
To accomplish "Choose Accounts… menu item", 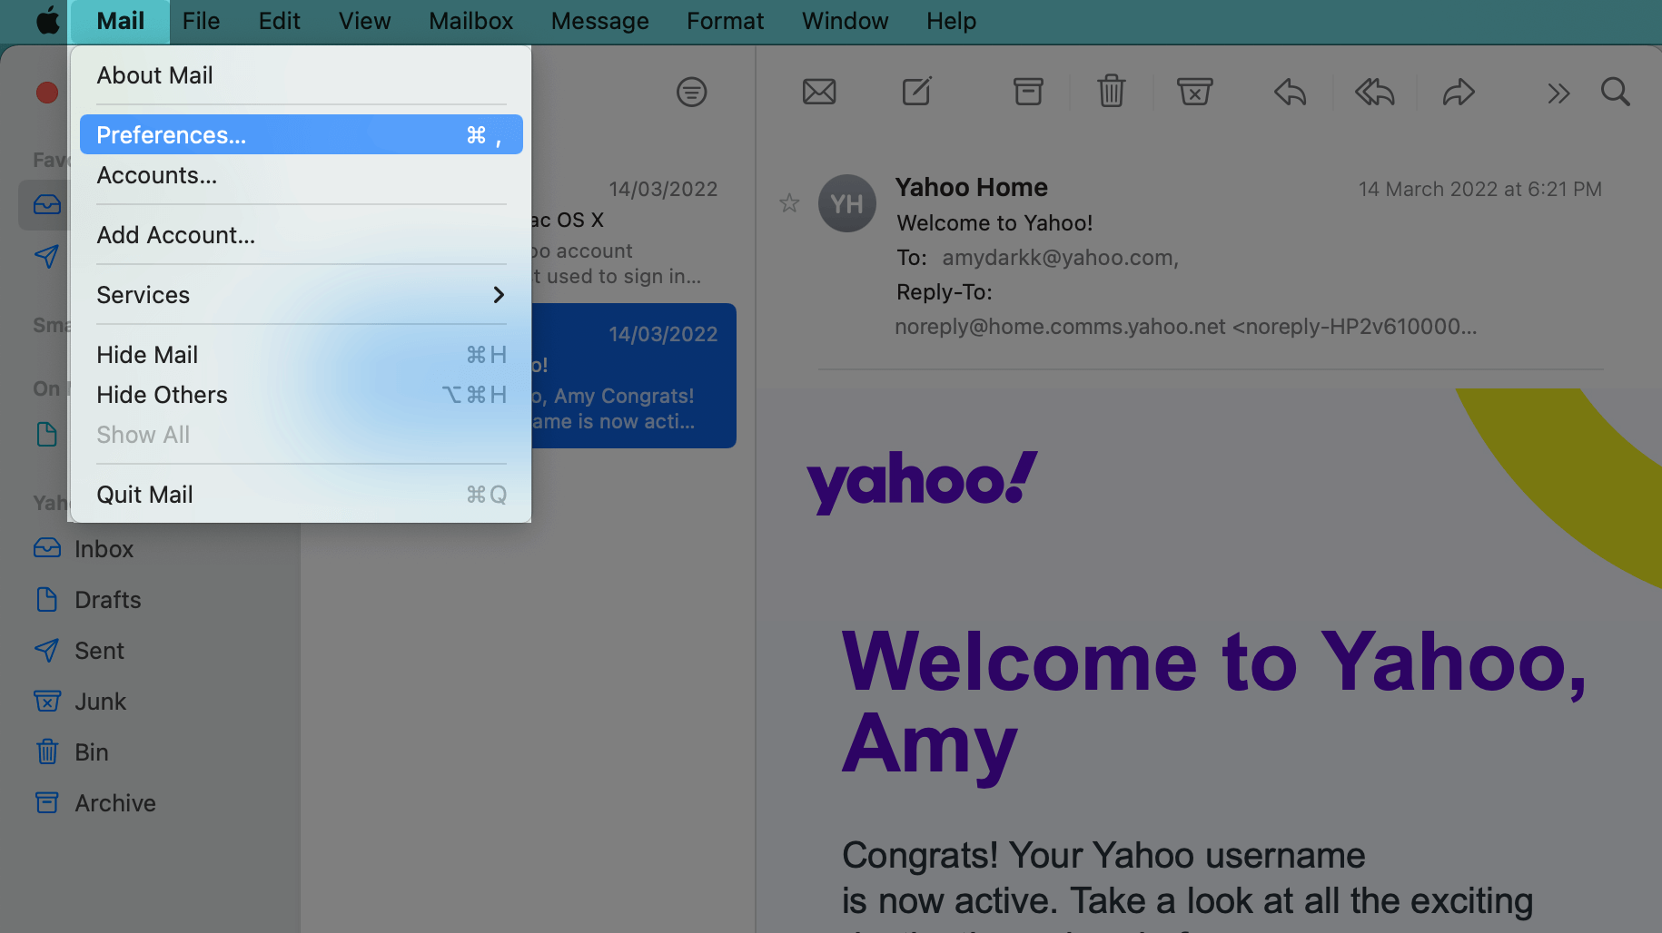I will click(301, 175).
